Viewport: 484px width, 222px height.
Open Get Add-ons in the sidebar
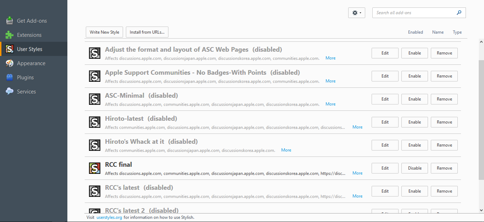34,21
